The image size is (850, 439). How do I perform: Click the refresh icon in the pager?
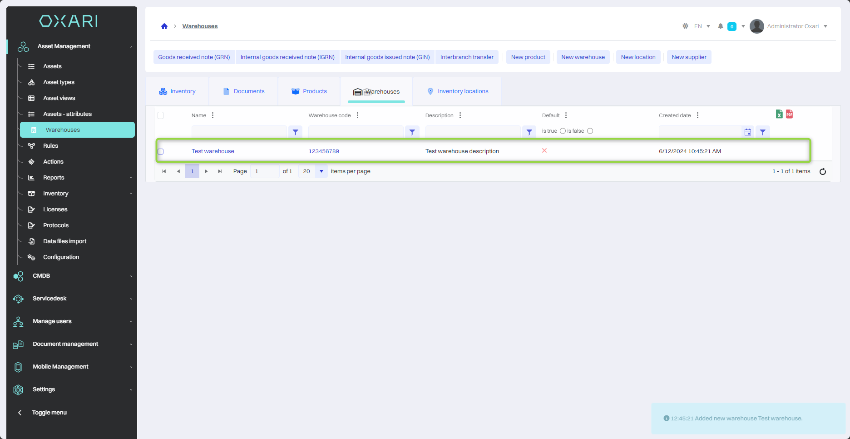click(x=822, y=171)
